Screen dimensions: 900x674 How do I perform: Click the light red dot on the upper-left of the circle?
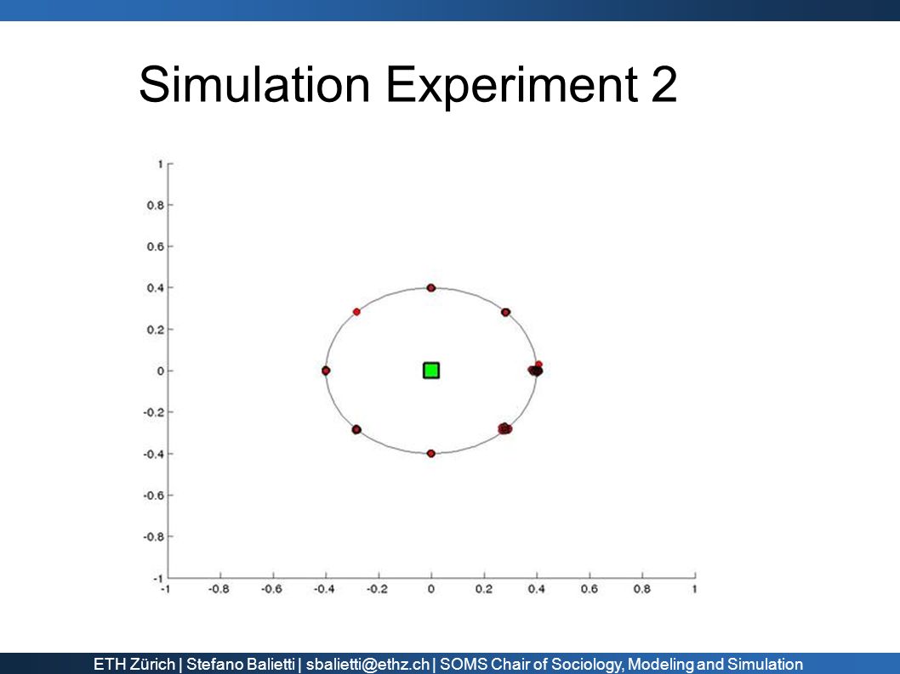pos(356,312)
